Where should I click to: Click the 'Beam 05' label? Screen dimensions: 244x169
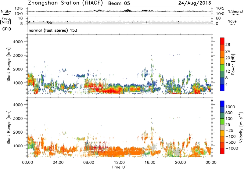click(119, 3)
